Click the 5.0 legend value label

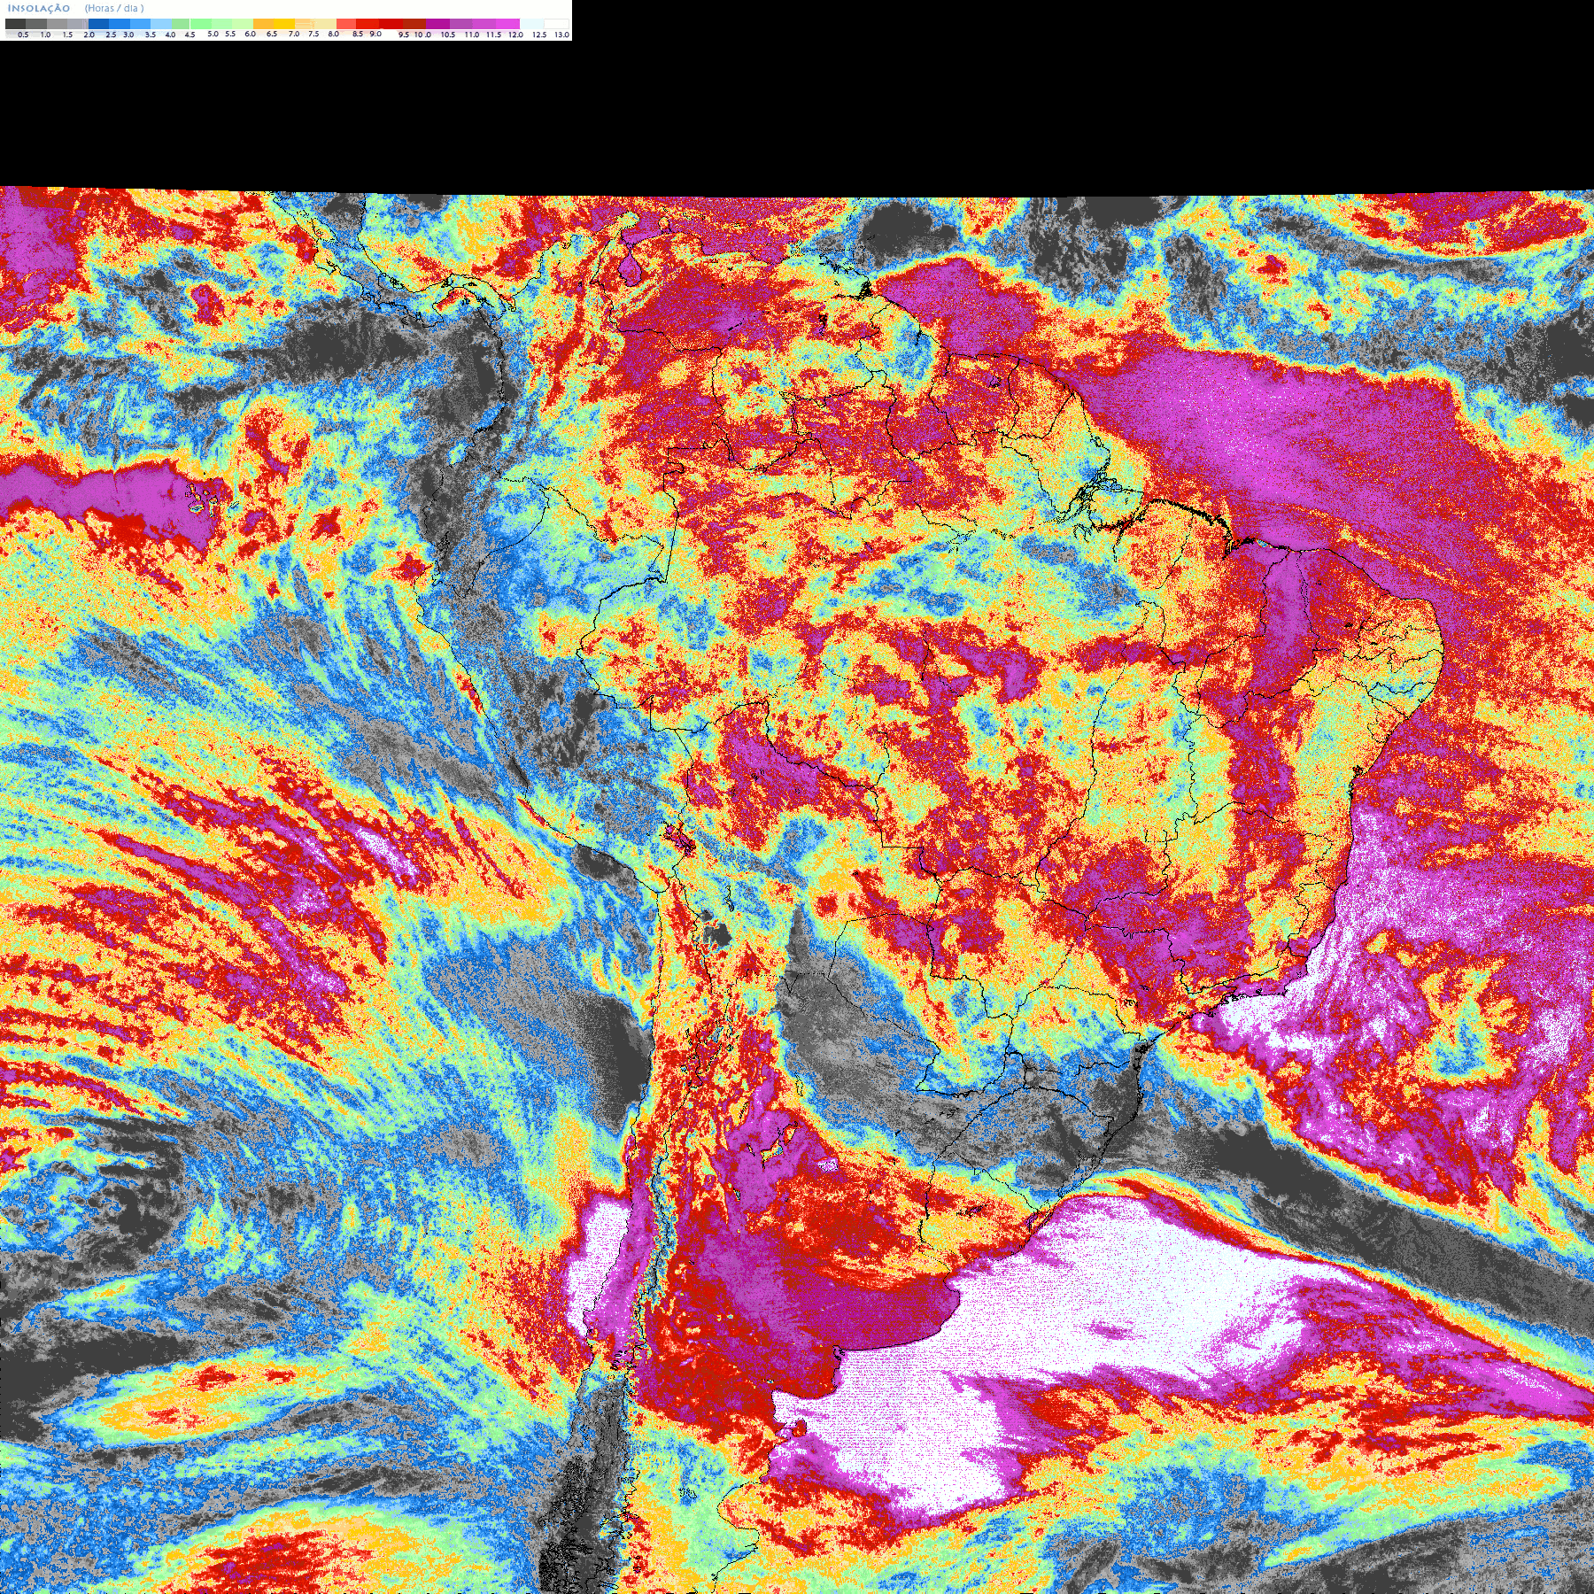pos(213,34)
